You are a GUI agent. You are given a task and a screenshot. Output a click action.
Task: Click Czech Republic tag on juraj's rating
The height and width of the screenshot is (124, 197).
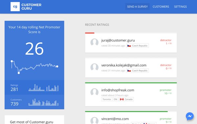(138, 46)
